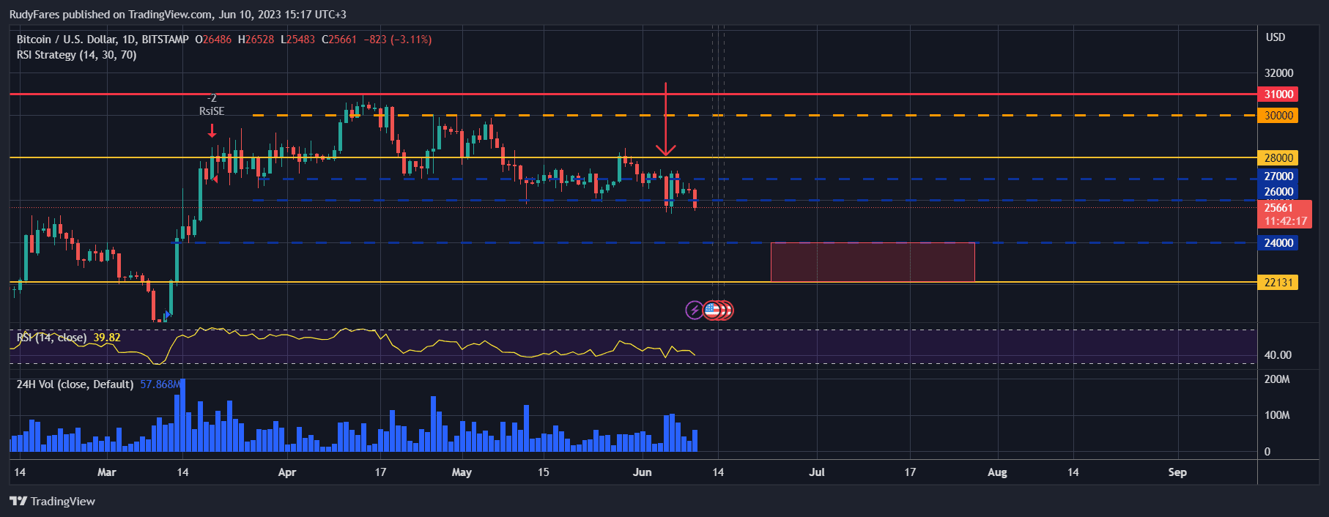Select the small red arrow under RsiSE
Screen dimensions: 1329x517
click(x=212, y=131)
